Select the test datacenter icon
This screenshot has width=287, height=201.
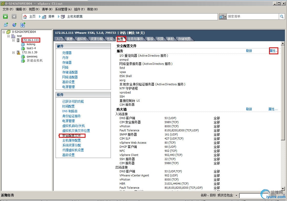[13, 36]
